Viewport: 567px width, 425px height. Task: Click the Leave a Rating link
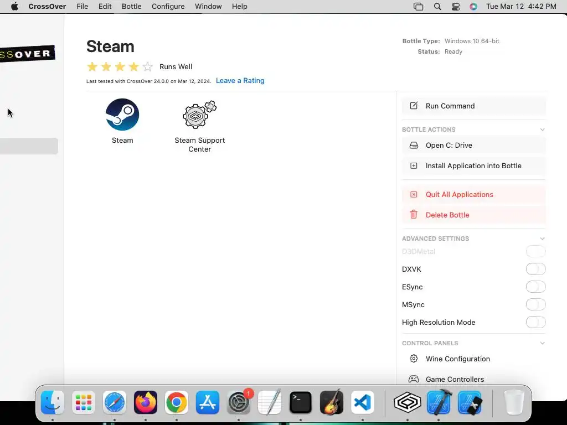pyautogui.click(x=240, y=81)
